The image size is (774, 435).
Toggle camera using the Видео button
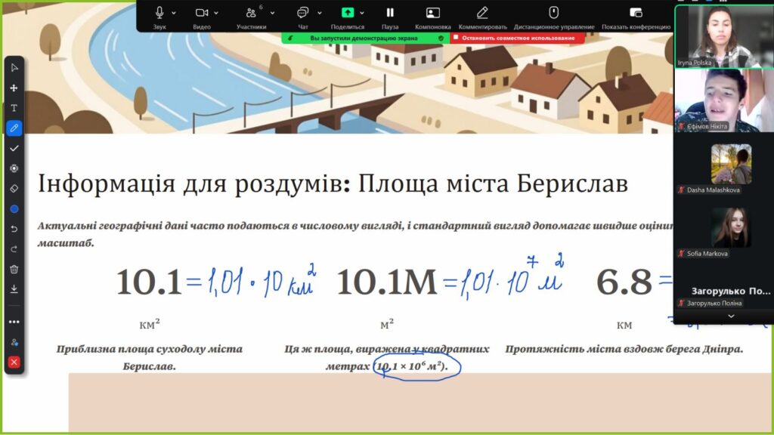pos(202,14)
